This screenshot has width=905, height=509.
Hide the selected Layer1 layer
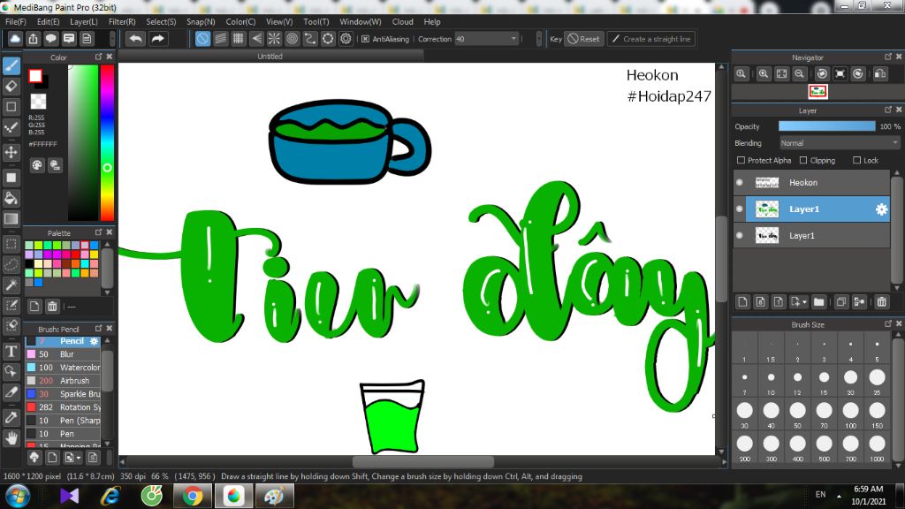[740, 209]
